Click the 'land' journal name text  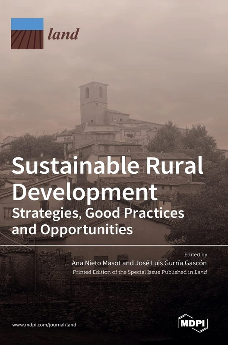tap(63, 34)
